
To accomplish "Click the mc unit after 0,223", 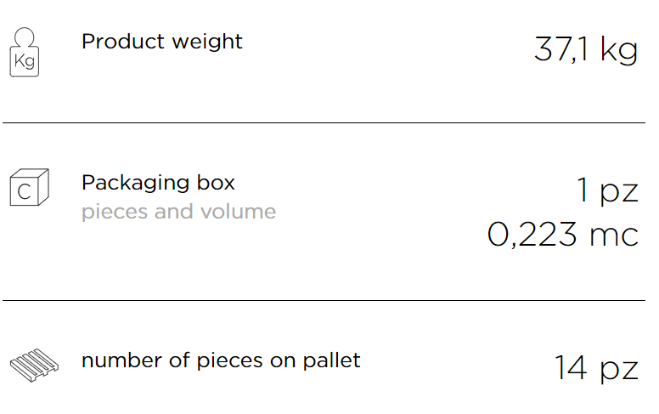I will point(614,236).
